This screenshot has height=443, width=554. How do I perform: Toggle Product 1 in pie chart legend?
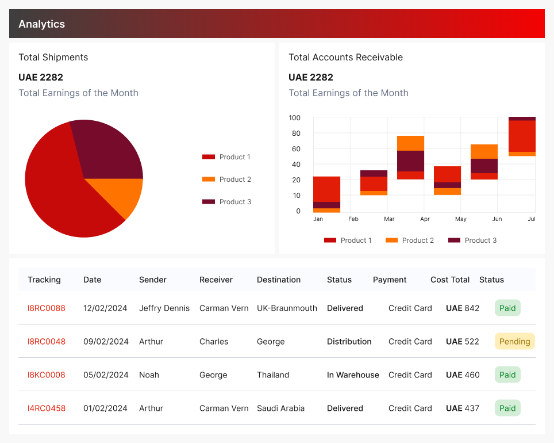226,157
